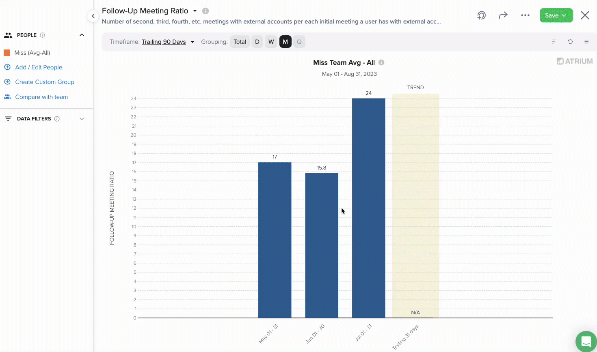Click the sort icon in chart toolbar
597x352 pixels.
[554, 42]
